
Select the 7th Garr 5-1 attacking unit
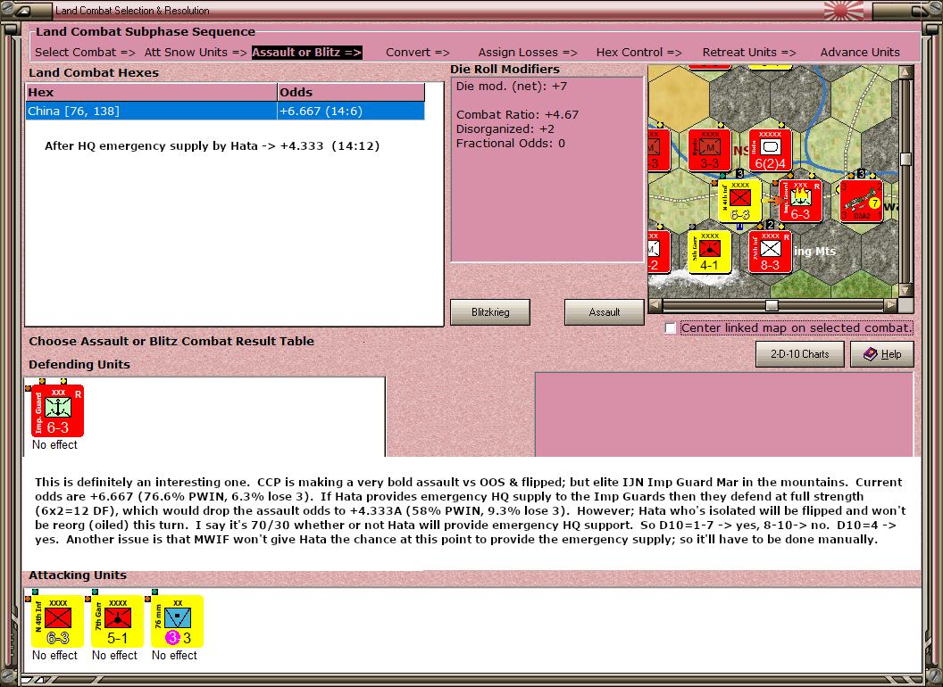[117, 622]
